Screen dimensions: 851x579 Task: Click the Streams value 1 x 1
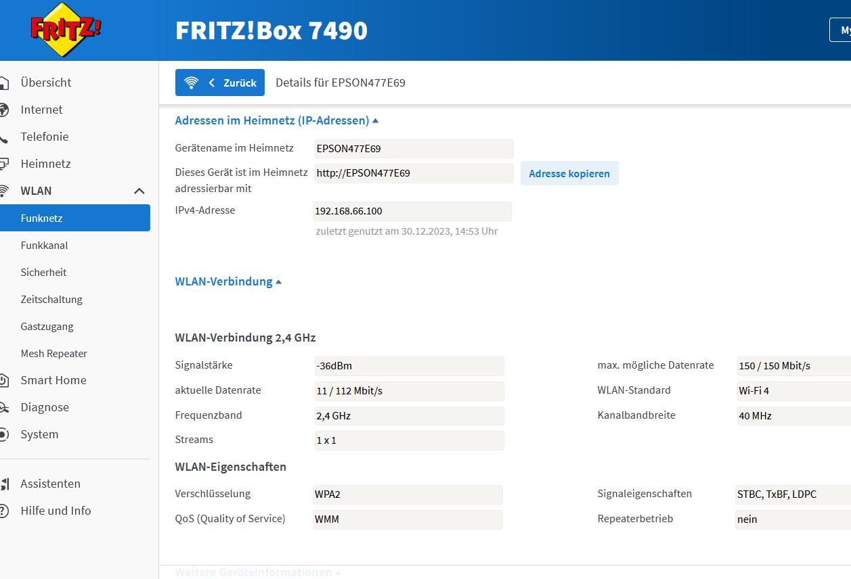409,440
